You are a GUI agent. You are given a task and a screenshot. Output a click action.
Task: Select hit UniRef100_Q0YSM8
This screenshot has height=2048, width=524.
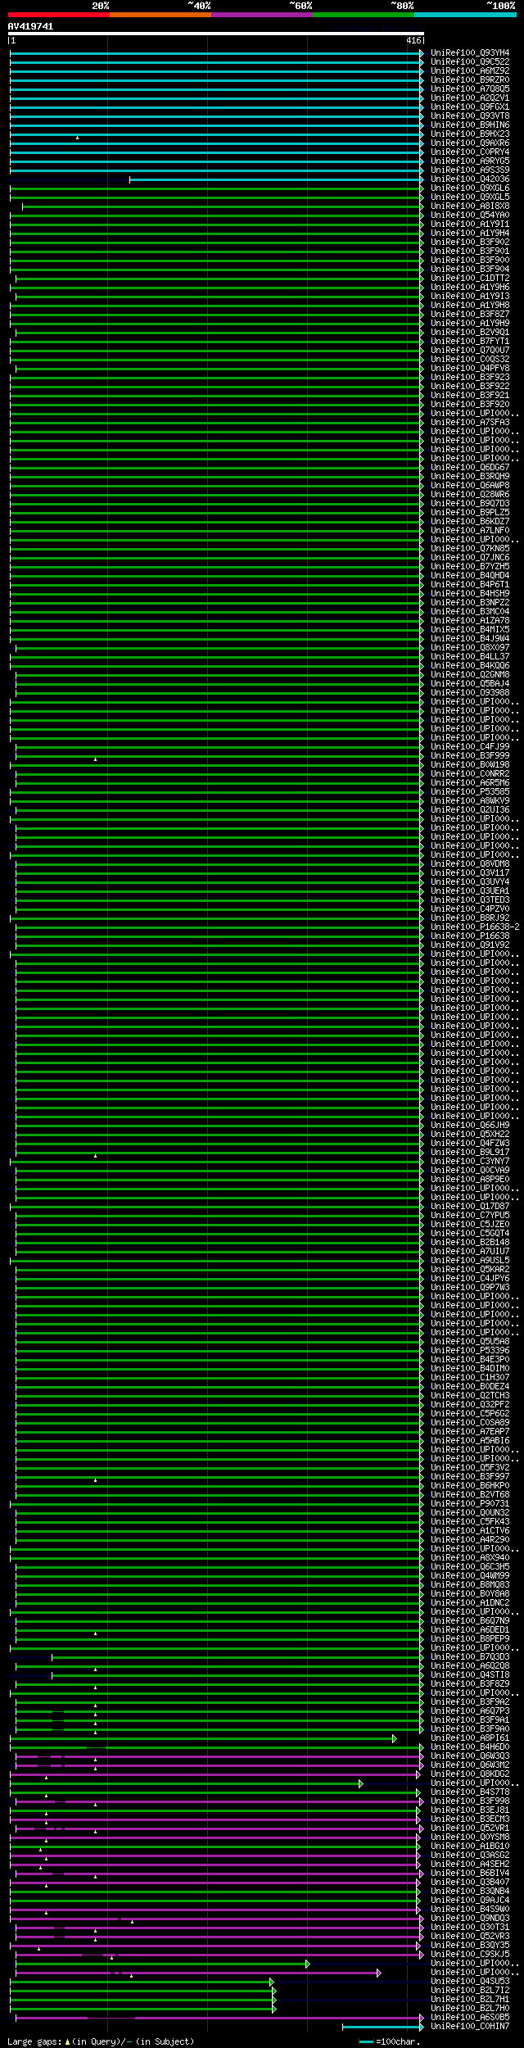(470, 1837)
